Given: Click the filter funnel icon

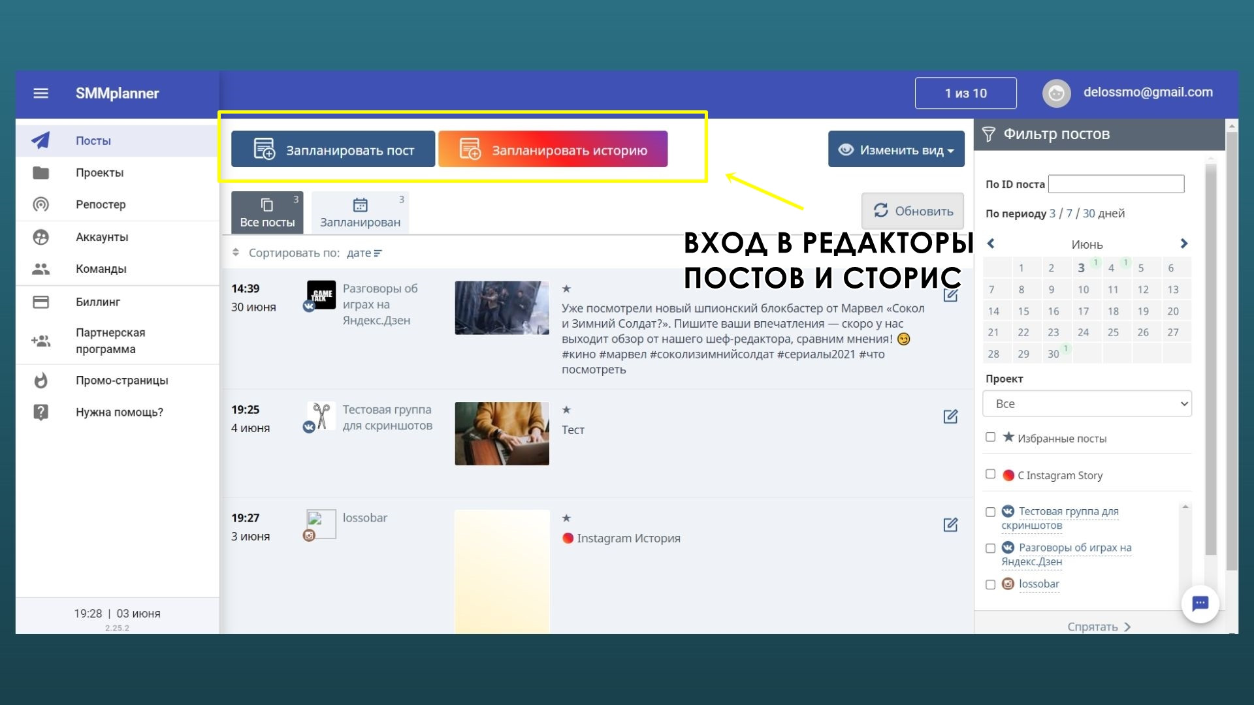Looking at the screenshot, I should (989, 134).
